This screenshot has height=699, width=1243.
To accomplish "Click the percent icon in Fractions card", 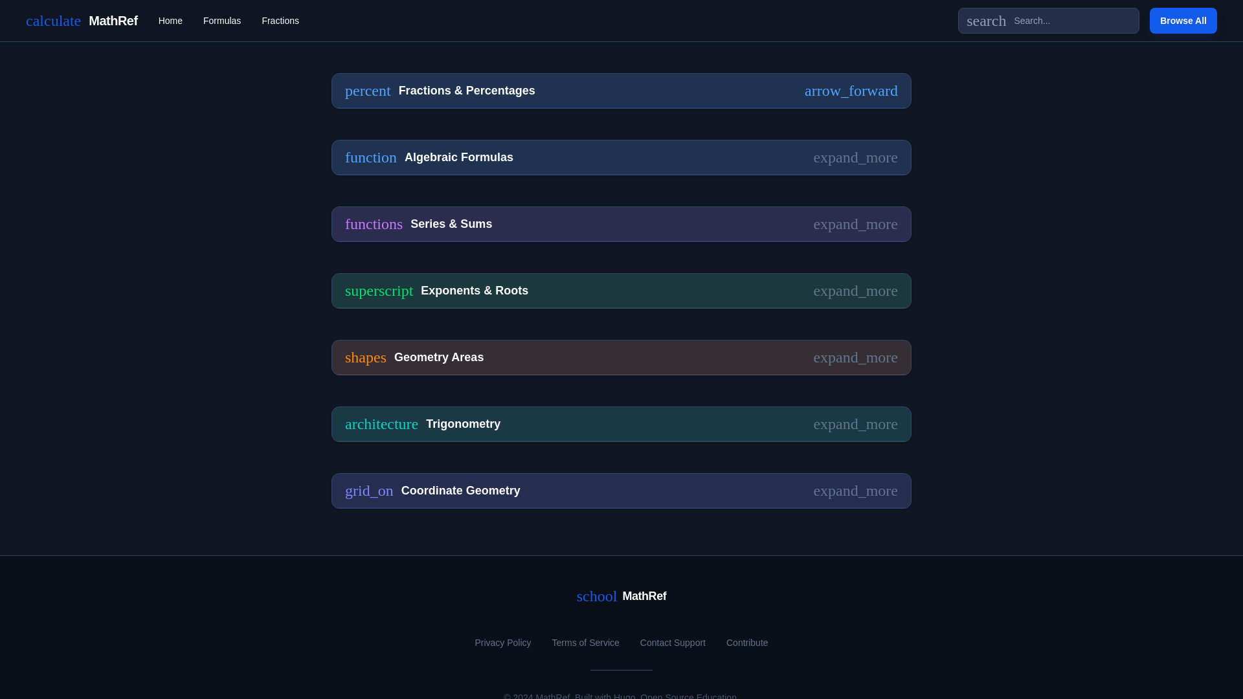I will 368,91.
